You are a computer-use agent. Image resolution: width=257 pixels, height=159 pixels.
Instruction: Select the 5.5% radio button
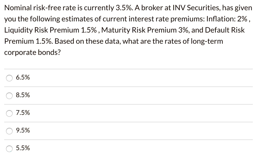pos(9,149)
